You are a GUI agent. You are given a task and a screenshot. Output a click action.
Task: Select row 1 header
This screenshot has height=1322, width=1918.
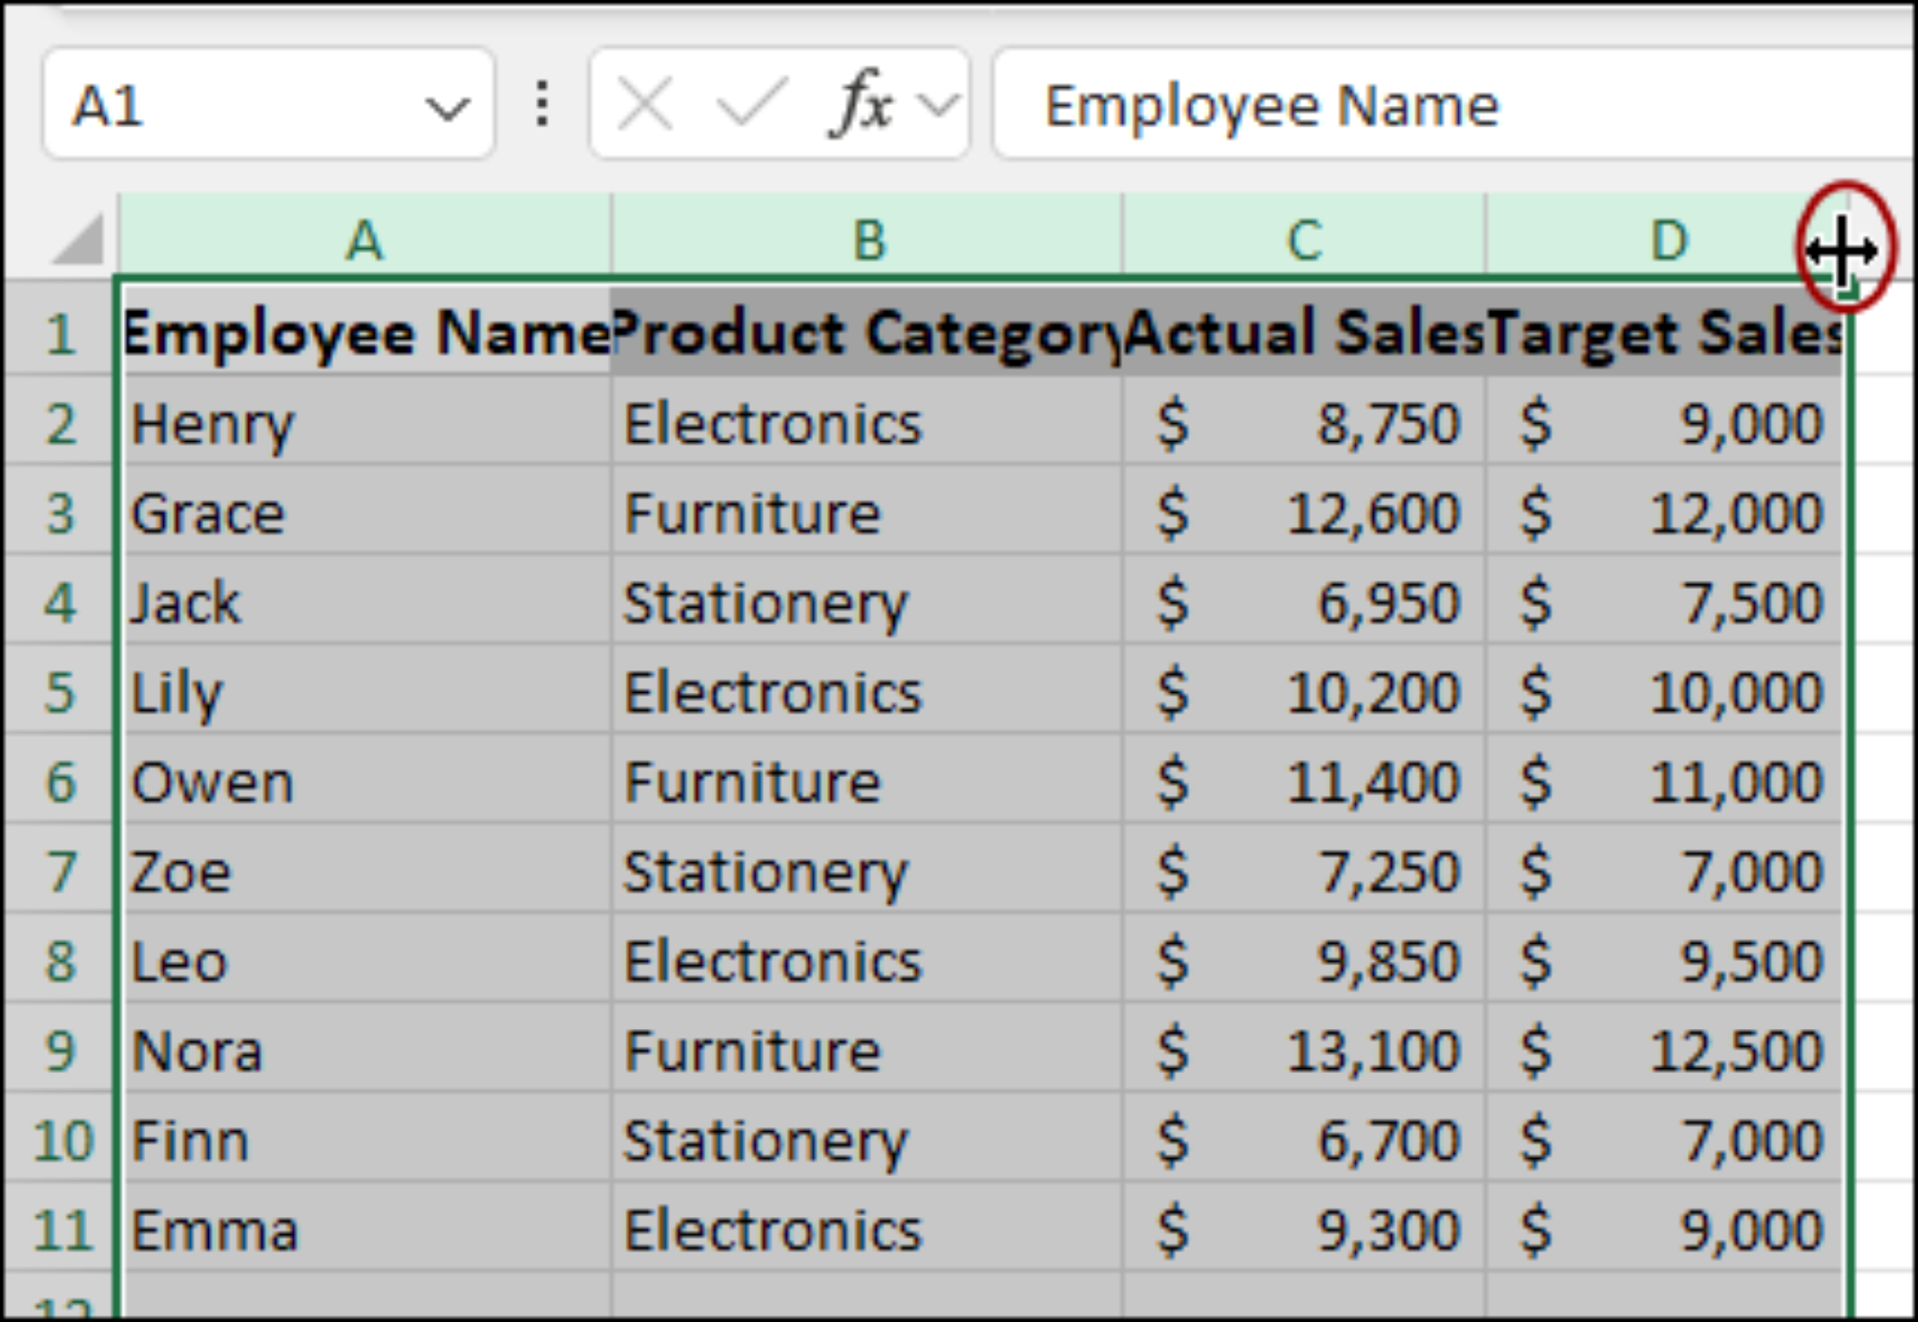[x=60, y=331]
